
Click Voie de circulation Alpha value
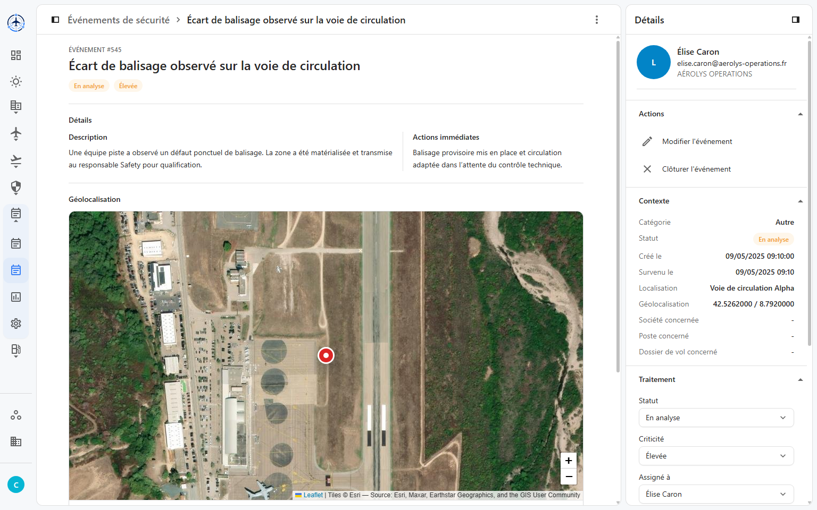[x=752, y=288]
